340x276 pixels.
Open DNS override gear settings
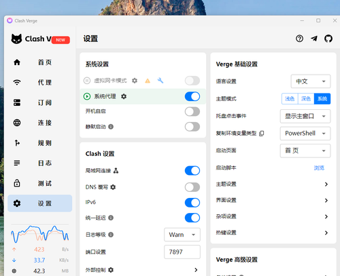pos(113,187)
